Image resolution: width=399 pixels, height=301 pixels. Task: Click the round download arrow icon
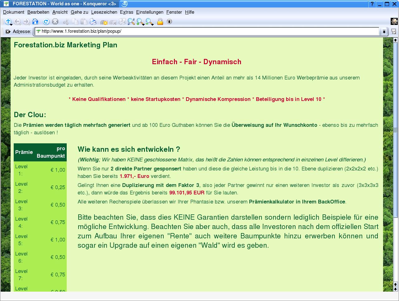(169, 21)
